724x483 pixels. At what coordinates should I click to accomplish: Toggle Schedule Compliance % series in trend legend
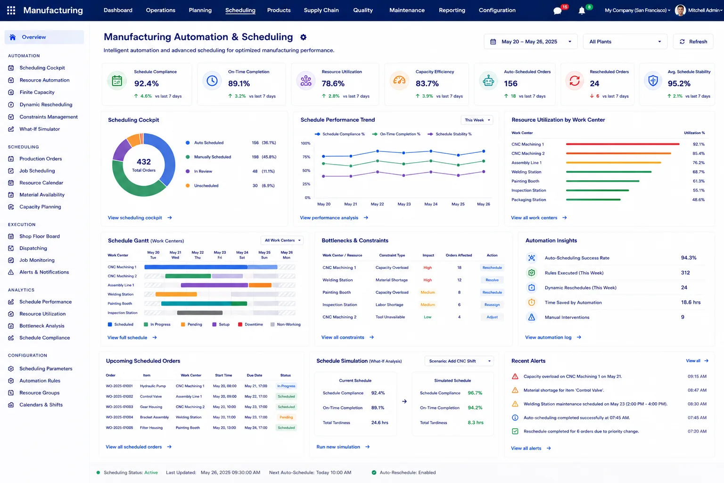[x=340, y=134]
